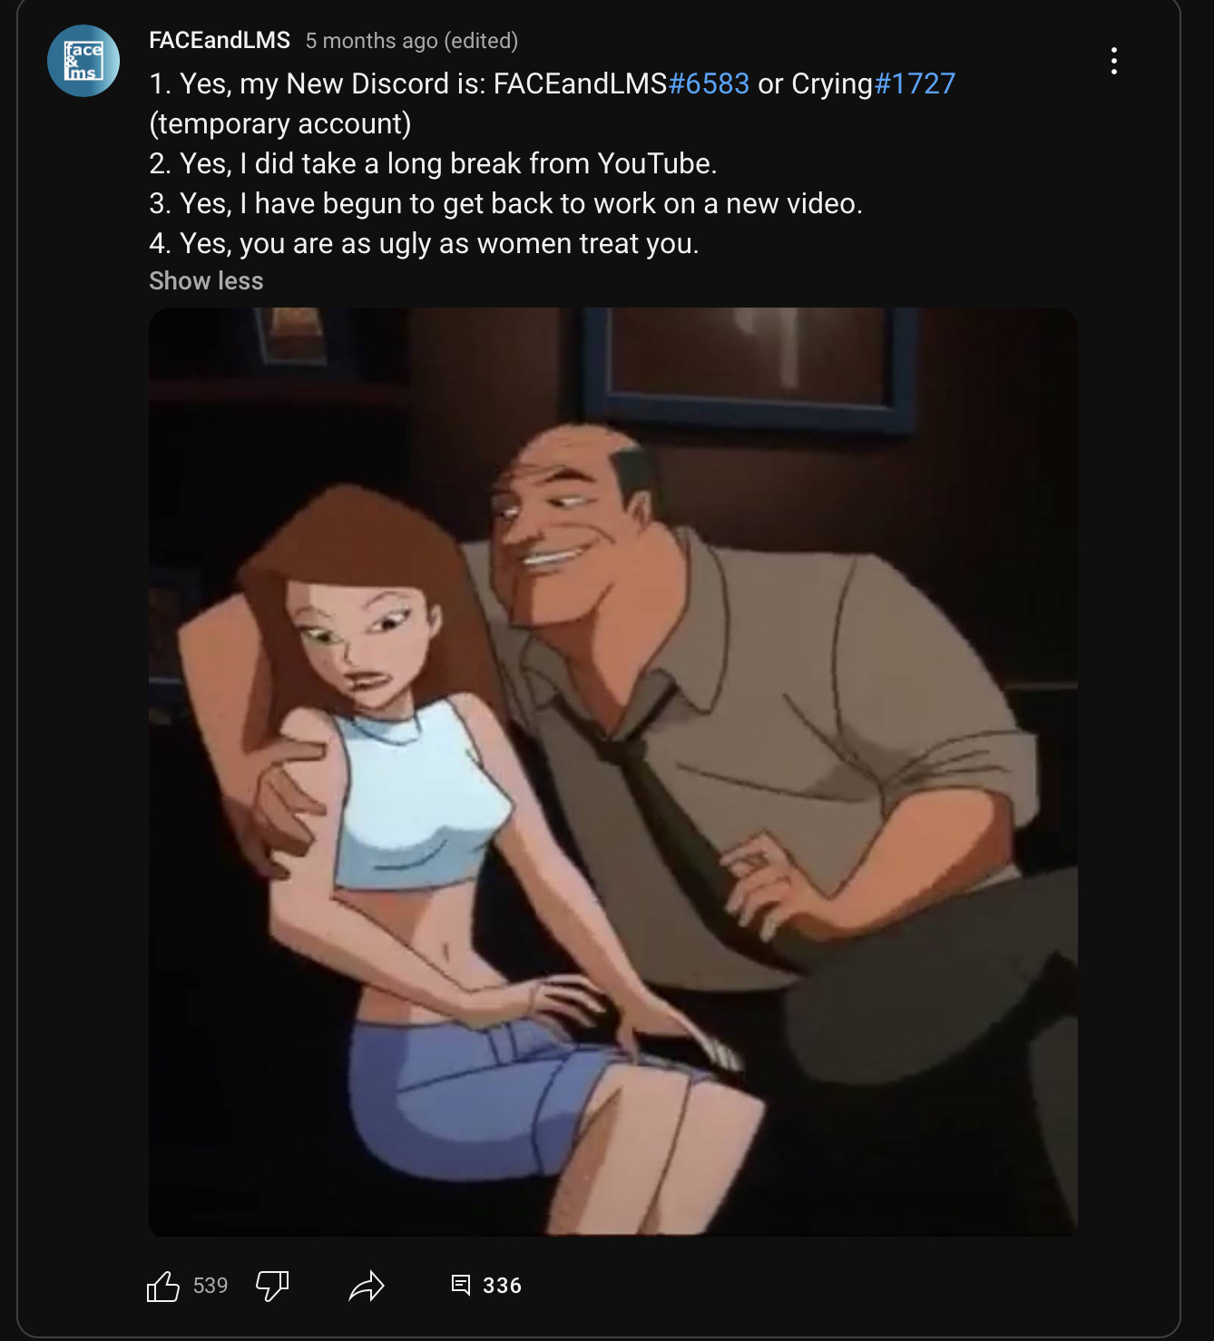Click the 336 comments count
This screenshot has height=1341, width=1214.
coord(502,1286)
